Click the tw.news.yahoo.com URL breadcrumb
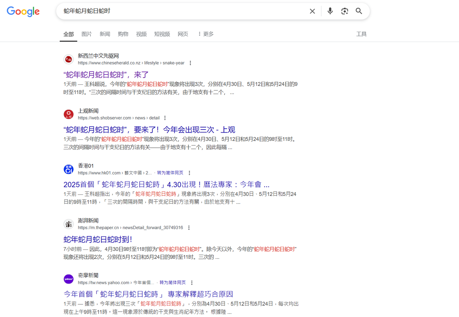459x317 pixels. [116, 283]
